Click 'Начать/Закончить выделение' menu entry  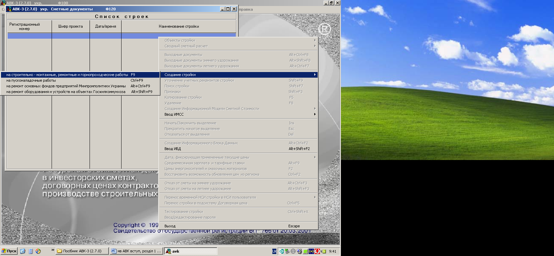coord(238,123)
